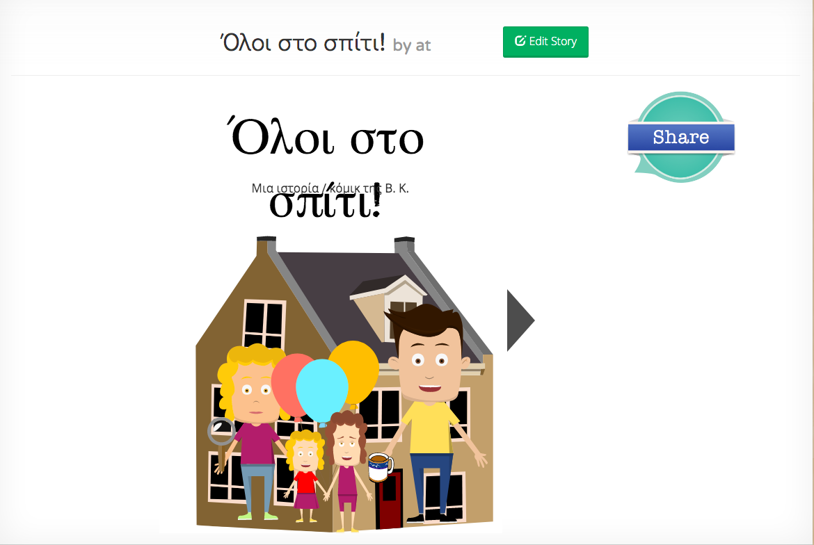Viewport: 814px width, 545px height.
Task: Click the magnifying glass the woman holds
Action: coord(221,432)
